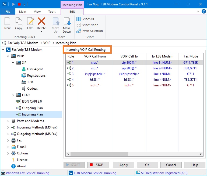Open the quick access toolbar dropdown
Screen dimensions: 207x176
click(24, 5)
